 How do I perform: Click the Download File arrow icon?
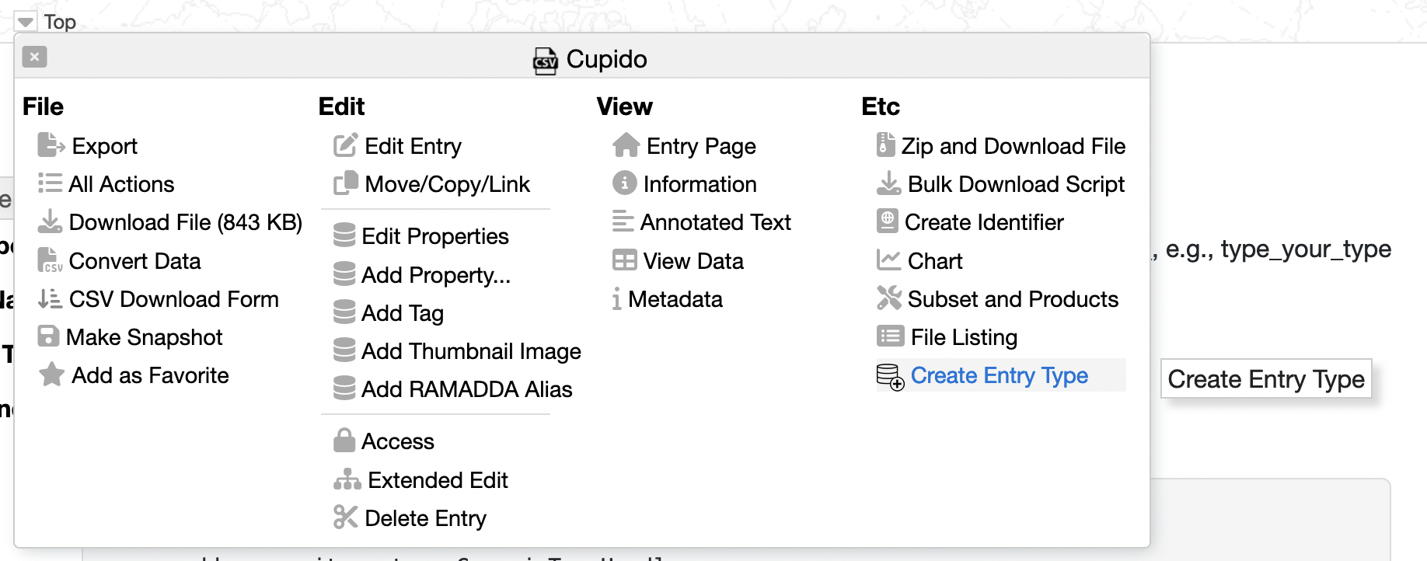[x=50, y=221]
